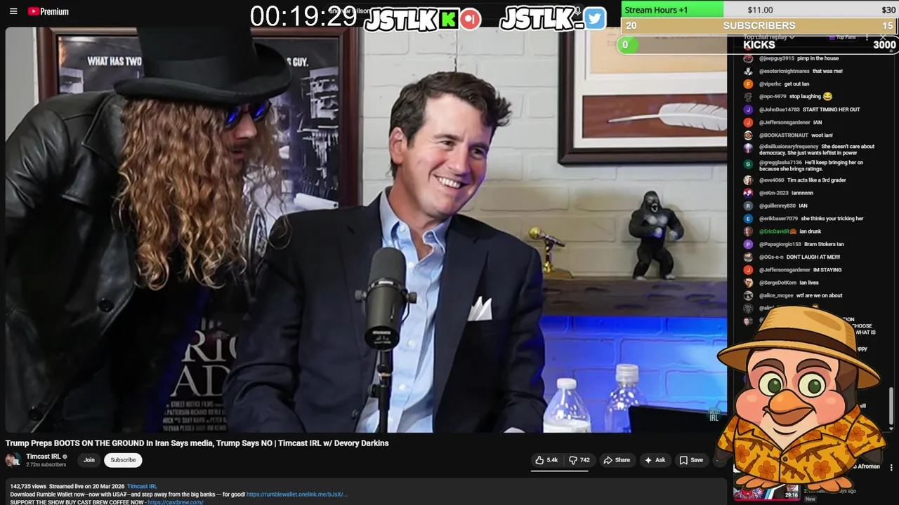Go to YouTube Premium home logo

pyautogui.click(x=48, y=11)
